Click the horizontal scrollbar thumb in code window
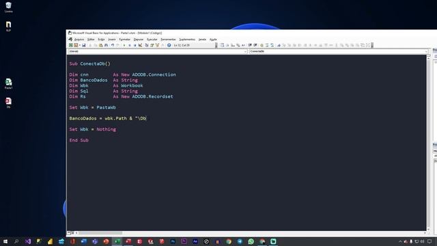Viewport: 437px width, 246px height. [100, 232]
